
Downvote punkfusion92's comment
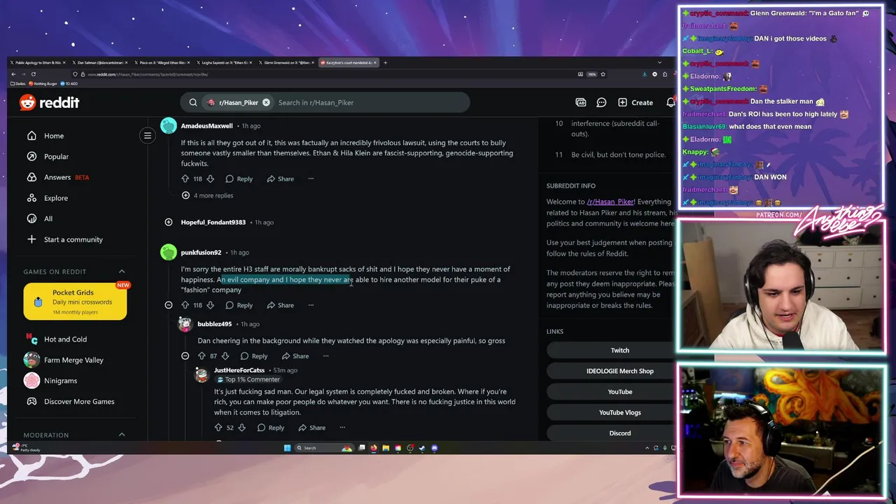[210, 305]
